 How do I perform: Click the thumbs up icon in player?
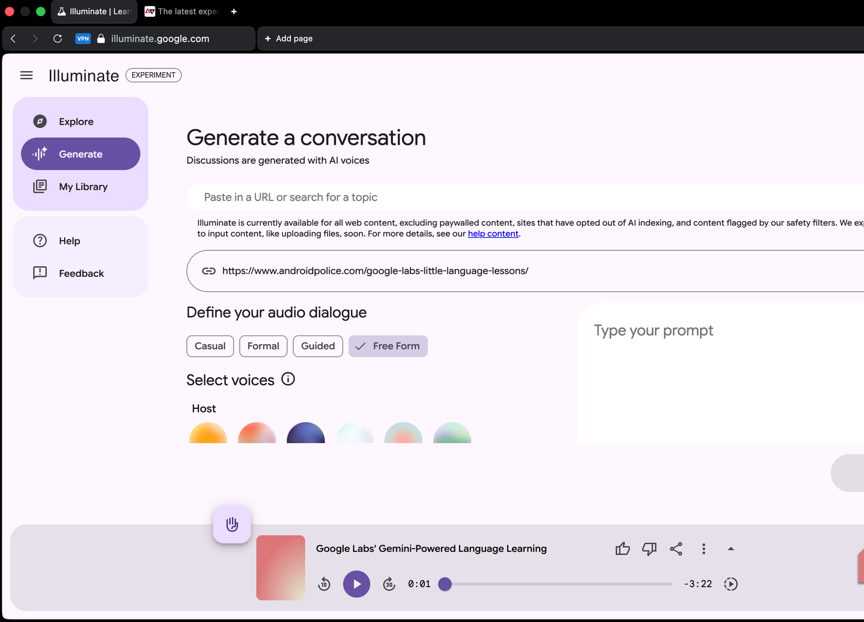coord(622,549)
